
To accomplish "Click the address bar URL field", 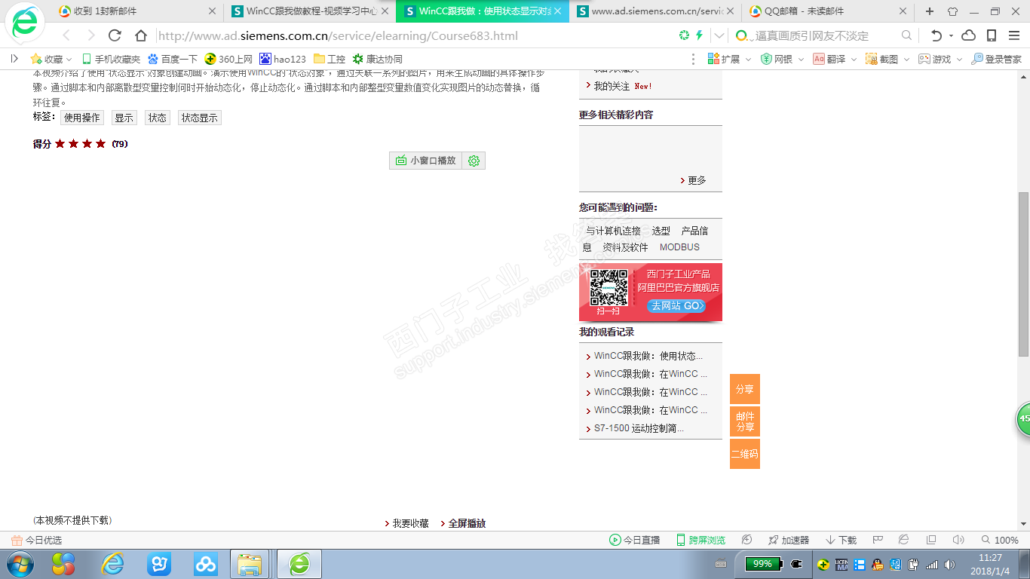I will [415, 35].
